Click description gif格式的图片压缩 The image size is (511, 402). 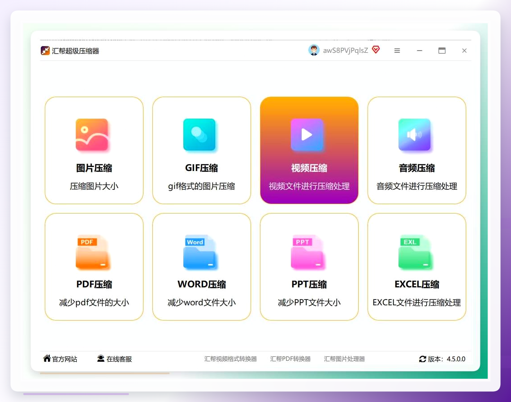(x=201, y=186)
